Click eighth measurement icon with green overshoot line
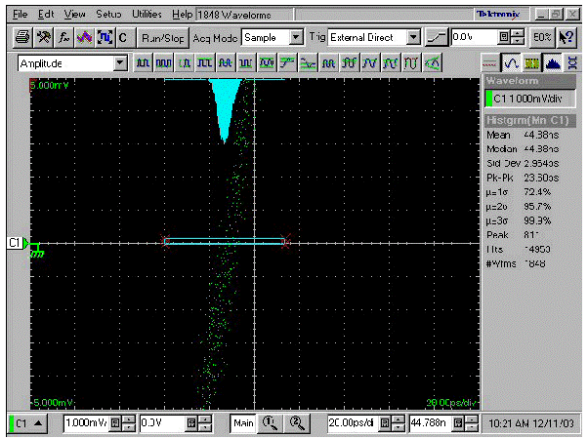This screenshot has width=588, height=439. (287, 63)
